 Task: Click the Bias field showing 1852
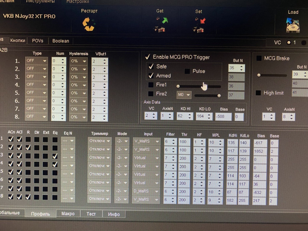tap(260, 152)
